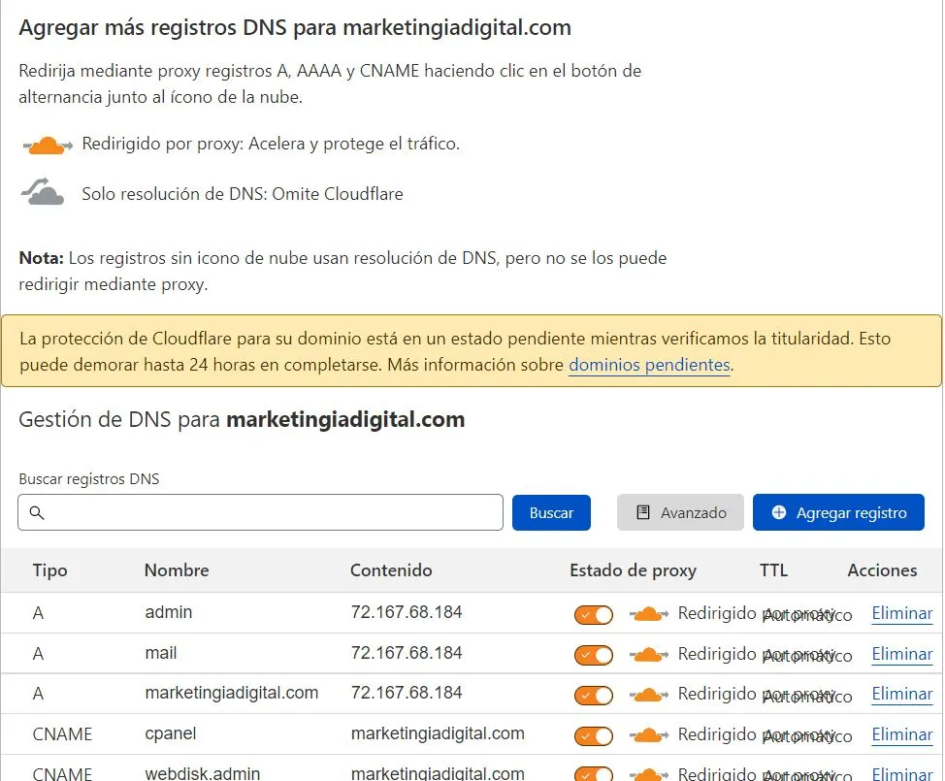Click the Estado de proxy column header

[x=633, y=570]
